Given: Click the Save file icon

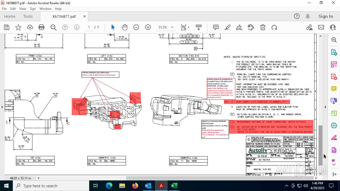Looking at the screenshot, I should [7, 27].
